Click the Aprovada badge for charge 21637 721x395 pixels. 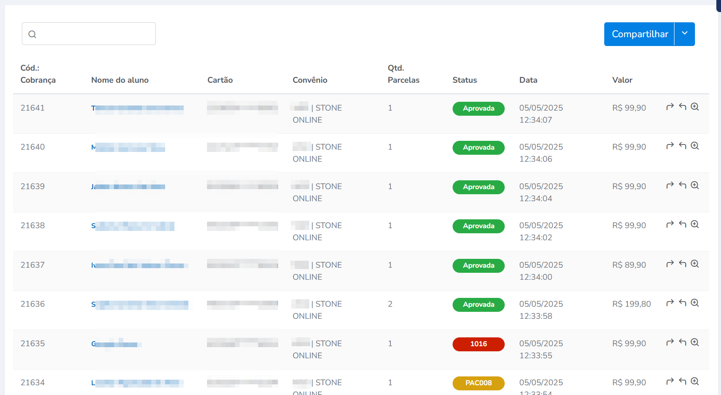478,265
